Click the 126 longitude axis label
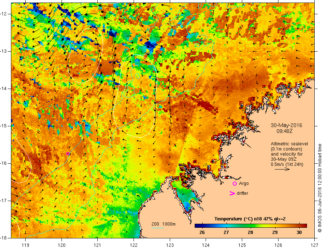322x249 pixels. point(278,245)
